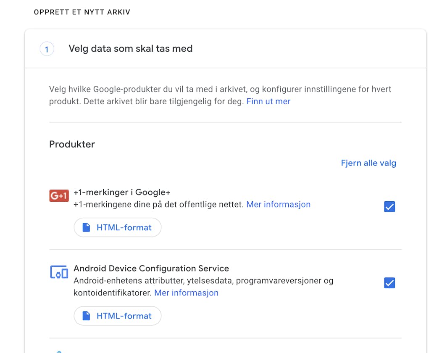Viewport: 442px width, 353px height.
Task: Deselect the Android Device Configuration Service checkbox
Action: click(x=389, y=283)
